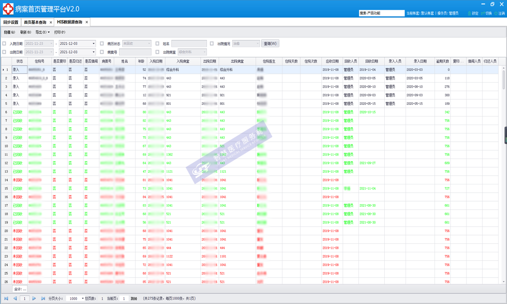Go to first page arrow icon
Screen dimensions: 507x304
pyautogui.click(x=6, y=298)
